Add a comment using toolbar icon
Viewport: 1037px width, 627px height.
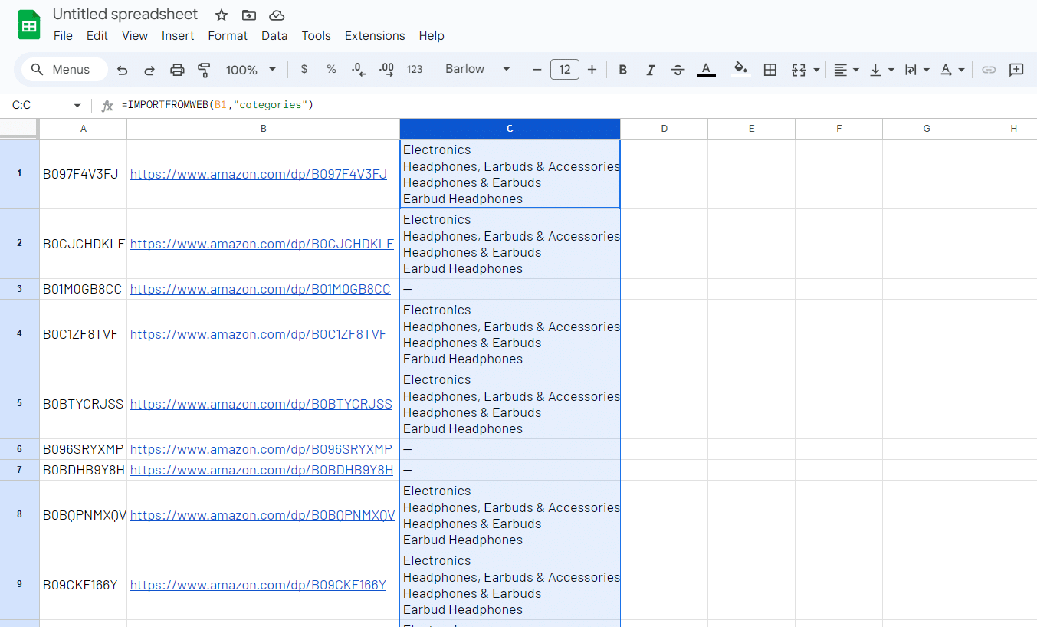tap(1016, 70)
